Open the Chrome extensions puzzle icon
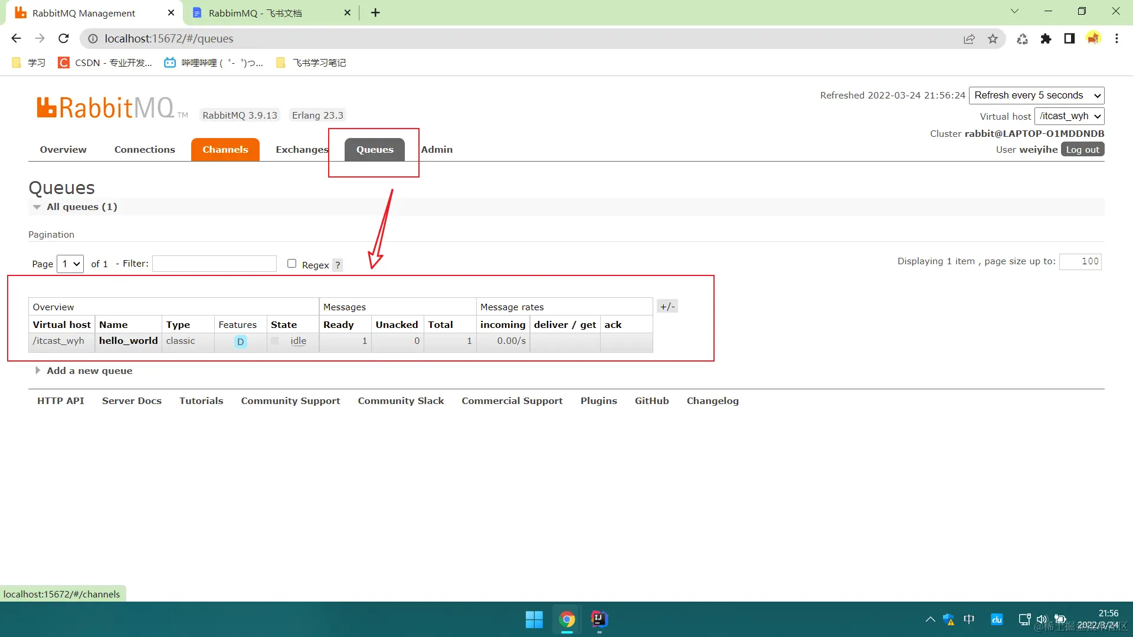Screen dimensions: 1133x637 coord(1046,38)
